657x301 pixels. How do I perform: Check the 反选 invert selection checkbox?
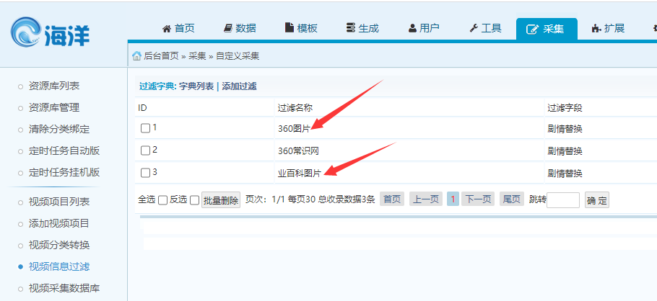pos(194,200)
